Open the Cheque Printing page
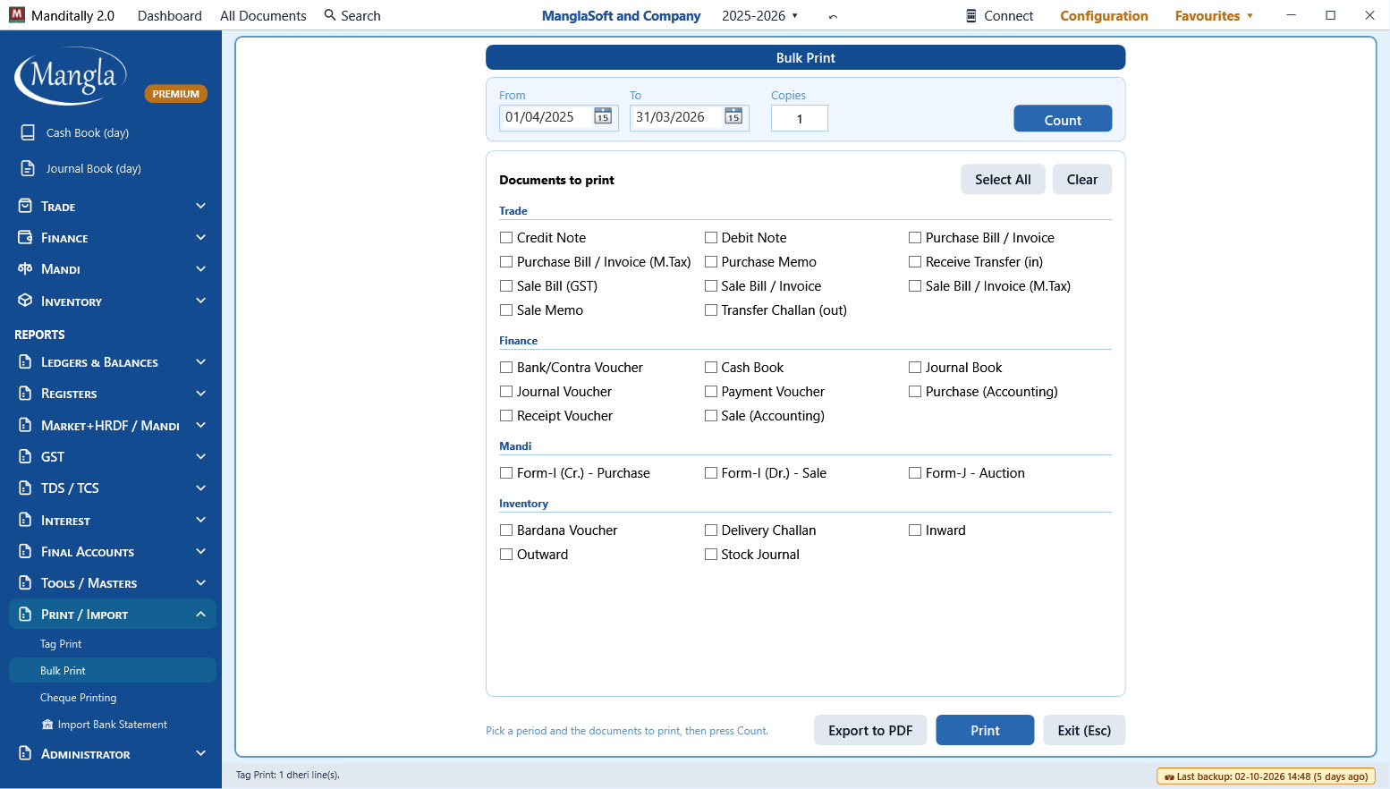Viewport: 1390px width, 789px height. click(x=78, y=698)
